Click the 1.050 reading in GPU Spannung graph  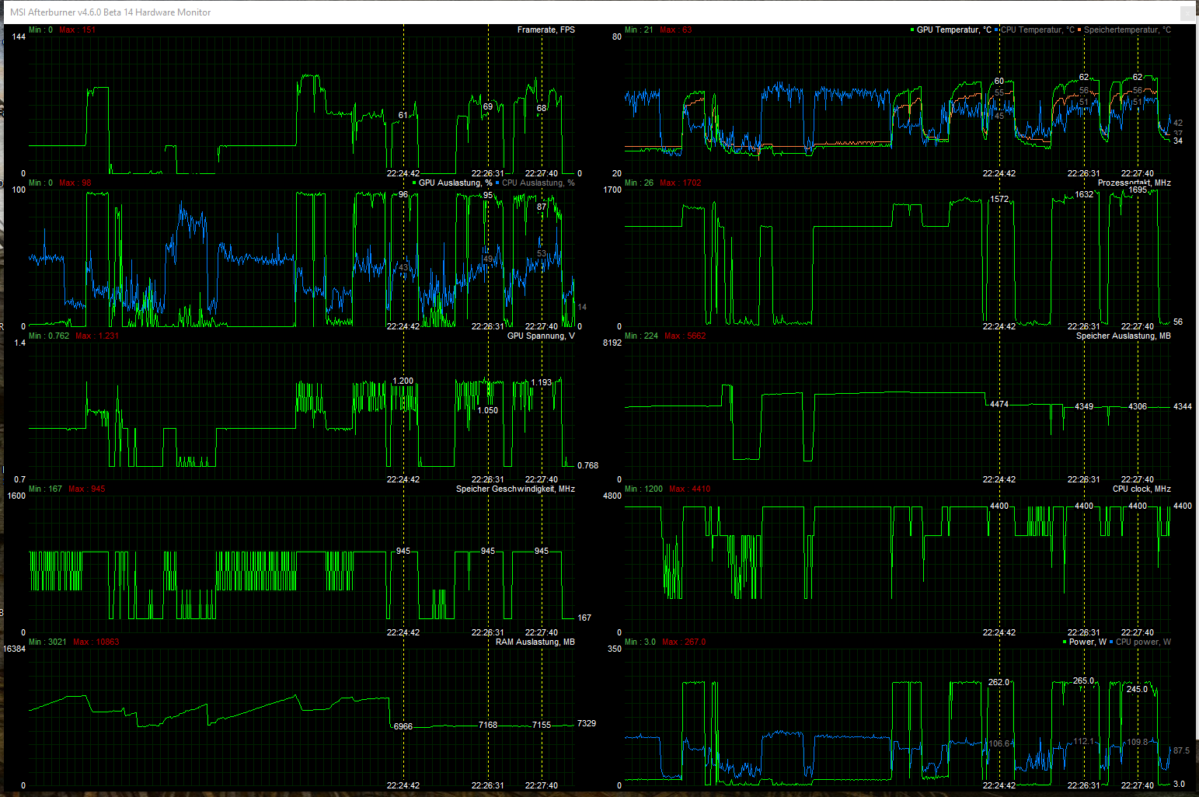tap(488, 411)
